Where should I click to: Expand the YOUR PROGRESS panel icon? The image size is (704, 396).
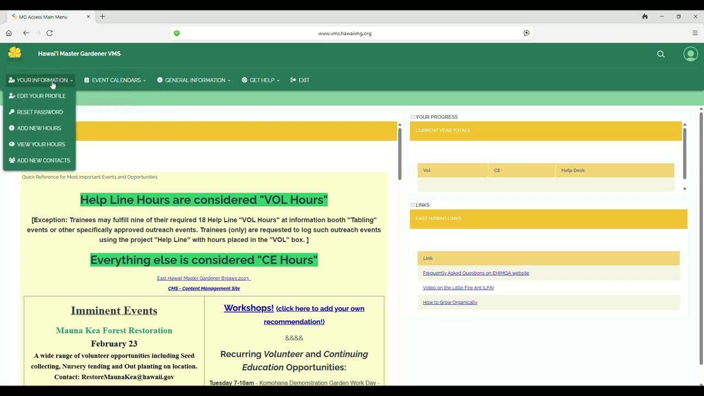[x=413, y=117]
